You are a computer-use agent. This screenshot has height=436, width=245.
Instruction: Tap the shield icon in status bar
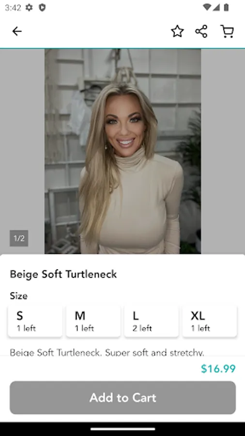click(42, 7)
